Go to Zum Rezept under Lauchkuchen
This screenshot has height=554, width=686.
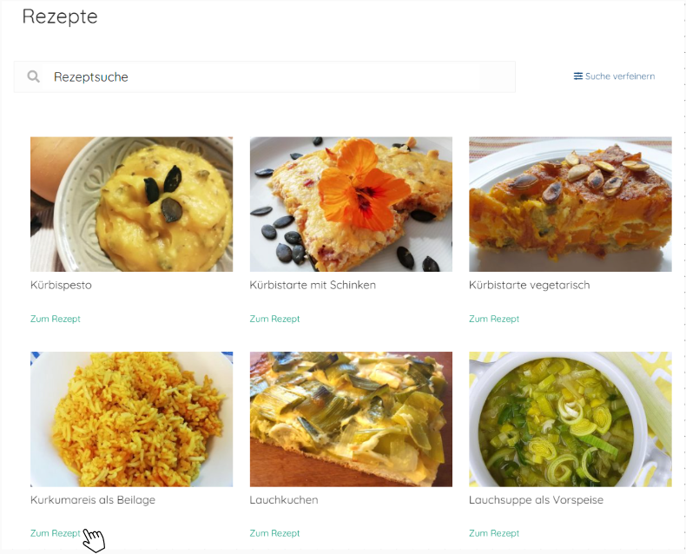[274, 533]
